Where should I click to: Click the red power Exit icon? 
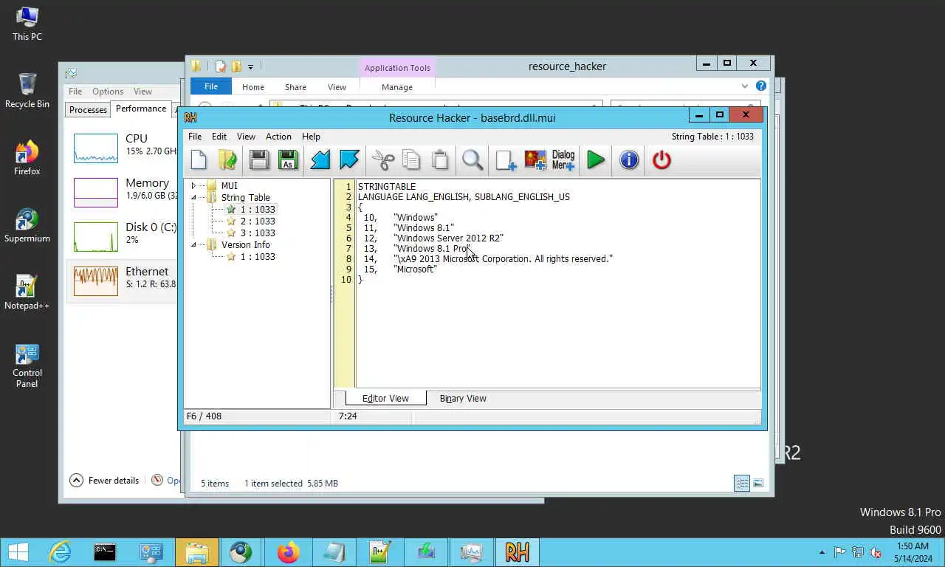(x=661, y=160)
